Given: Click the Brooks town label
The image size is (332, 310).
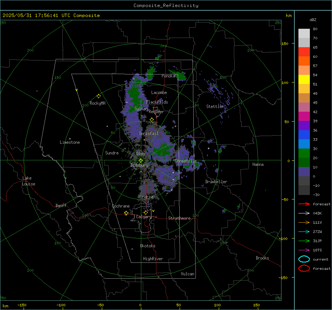Looking at the screenshot, I should [x=262, y=258].
